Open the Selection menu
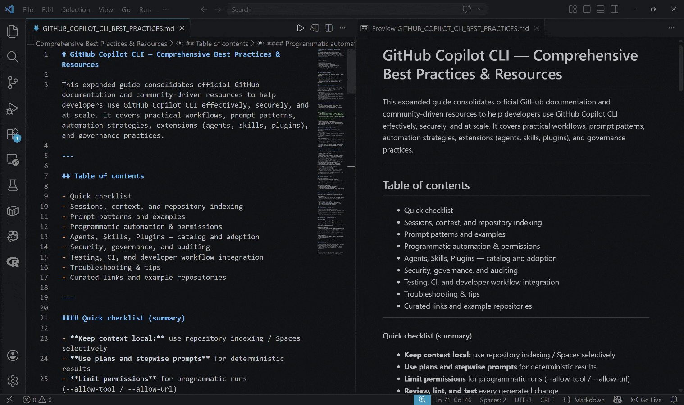 click(76, 9)
